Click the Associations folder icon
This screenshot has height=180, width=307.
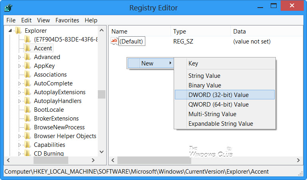(28, 75)
